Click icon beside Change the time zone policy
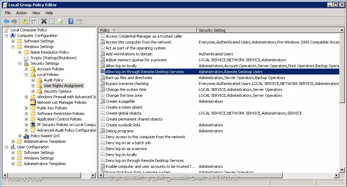347x187 pixels. [102, 95]
